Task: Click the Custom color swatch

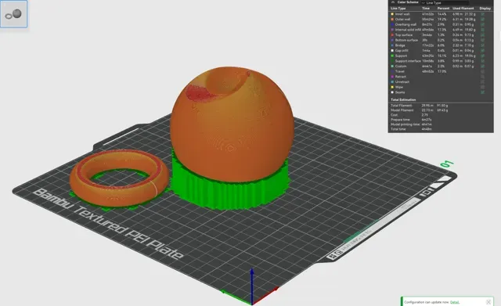Action: click(x=392, y=66)
